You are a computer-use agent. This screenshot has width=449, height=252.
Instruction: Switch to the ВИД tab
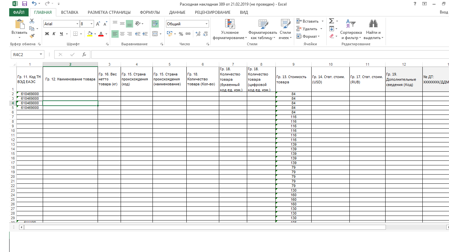click(x=244, y=12)
